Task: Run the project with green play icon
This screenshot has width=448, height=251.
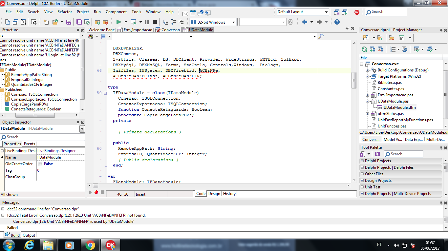Action: point(119,22)
